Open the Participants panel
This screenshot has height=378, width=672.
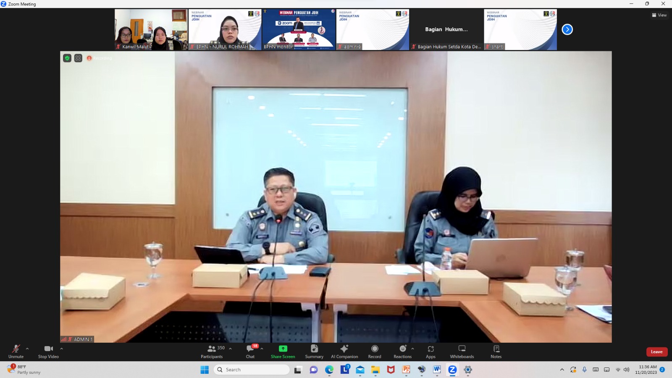[x=212, y=352]
